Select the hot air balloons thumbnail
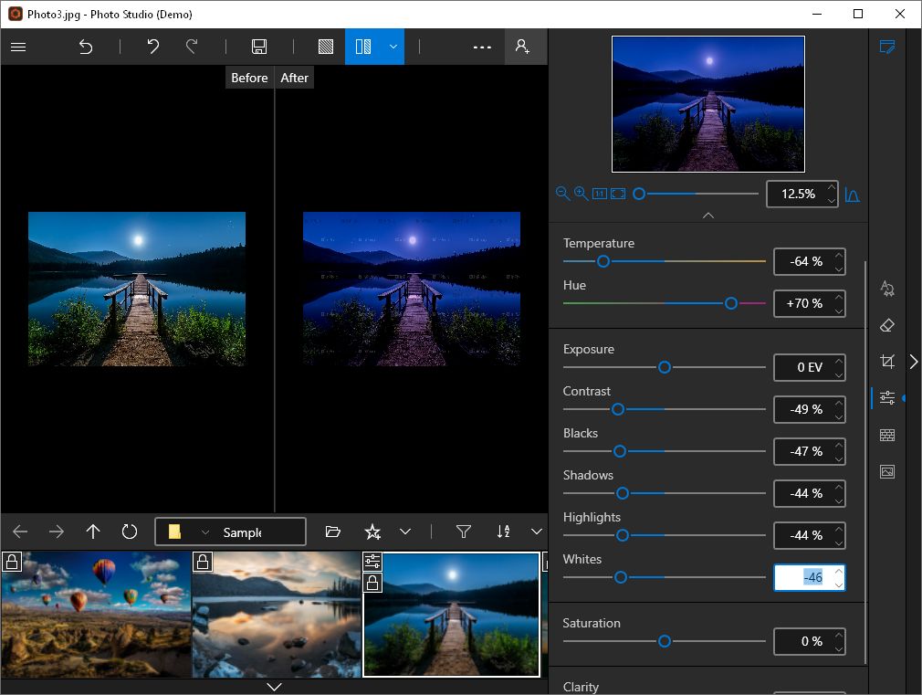This screenshot has height=695, width=922. click(x=96, y=615)
